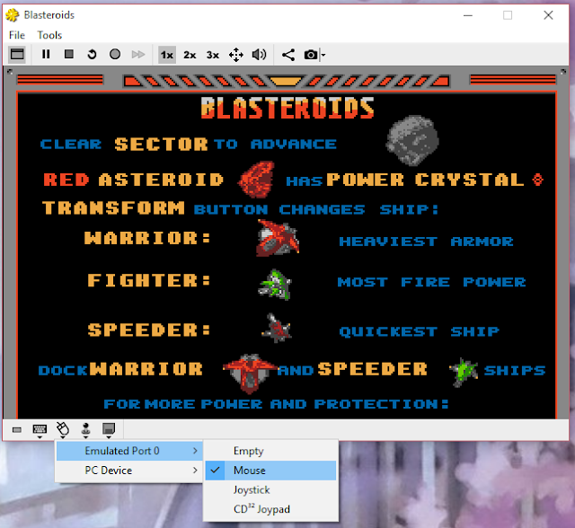
Task: Click the large docked red ship beside DOCK WARRIOR
Action: click(x=250, y=374)
